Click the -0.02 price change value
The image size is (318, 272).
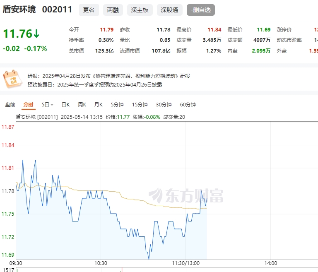(x=11, y=49)
